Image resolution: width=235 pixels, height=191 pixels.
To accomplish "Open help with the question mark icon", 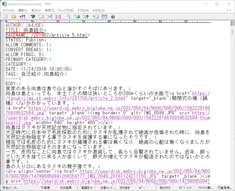I will [113, 17].
